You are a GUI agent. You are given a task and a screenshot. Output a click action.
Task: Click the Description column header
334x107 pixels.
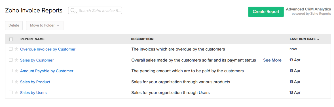[x=142, y=39]
